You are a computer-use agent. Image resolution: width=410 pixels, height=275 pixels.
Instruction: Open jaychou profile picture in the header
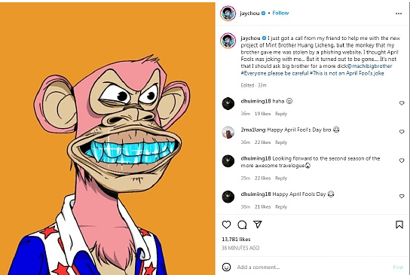(228, 13)
